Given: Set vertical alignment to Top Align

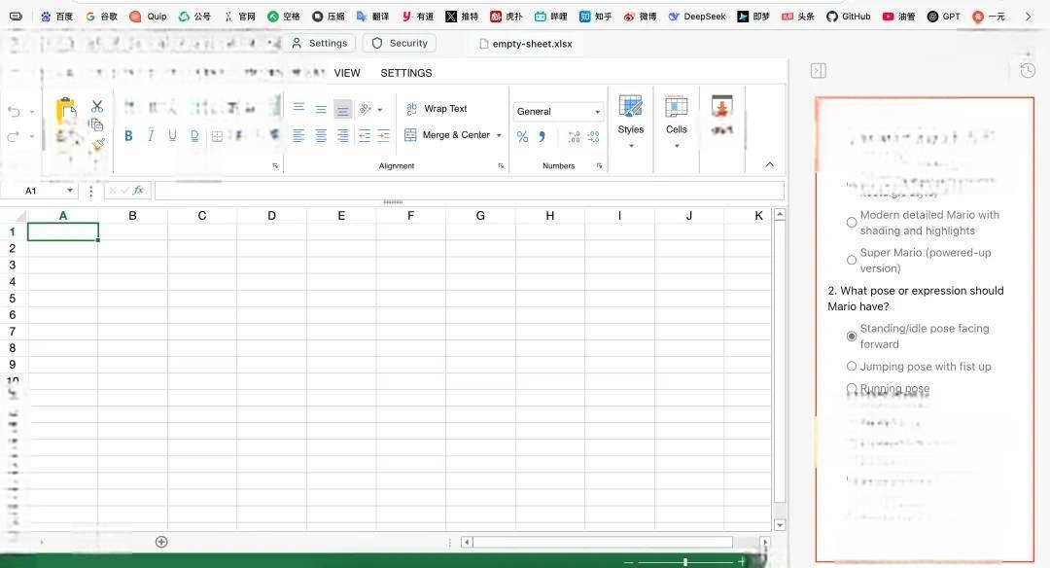Looking at the screenshot, I should tap(298, 108).
